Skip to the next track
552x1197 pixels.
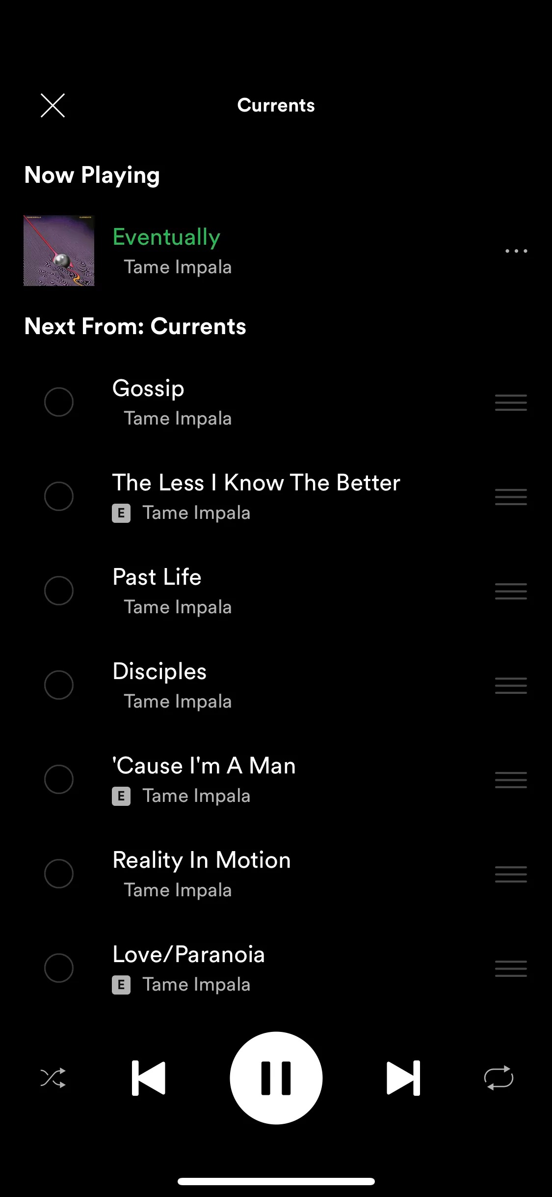click(403, 1078)
